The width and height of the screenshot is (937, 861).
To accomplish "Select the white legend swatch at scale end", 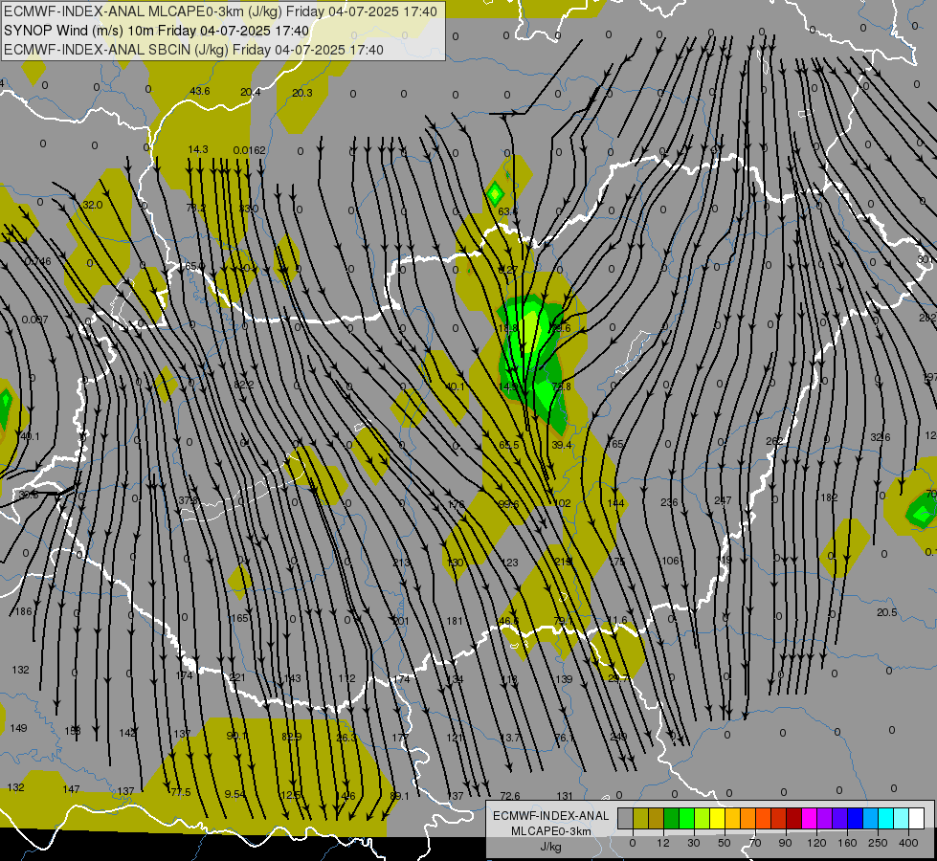I will tap(917, 819).
